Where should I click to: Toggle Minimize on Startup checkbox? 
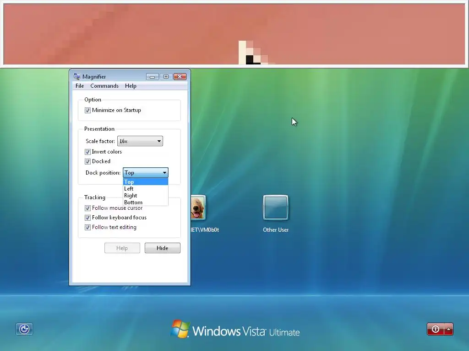87,110
